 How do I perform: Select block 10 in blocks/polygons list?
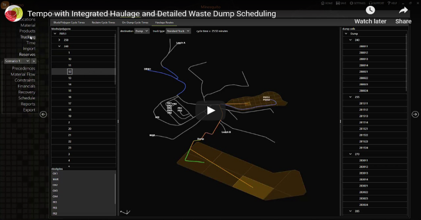click(83, 59)
